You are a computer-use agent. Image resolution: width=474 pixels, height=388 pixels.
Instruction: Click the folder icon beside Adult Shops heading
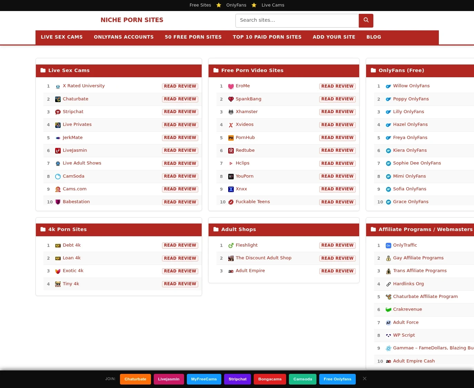pos(216,229)
